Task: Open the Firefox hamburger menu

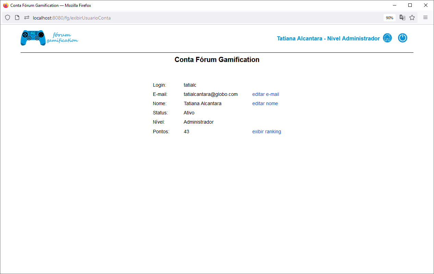Action: (425, 17)
